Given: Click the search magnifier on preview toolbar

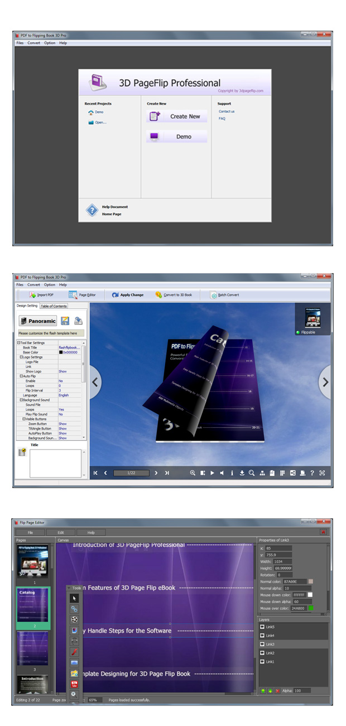Looking at the screenshot, I should 252,473.
